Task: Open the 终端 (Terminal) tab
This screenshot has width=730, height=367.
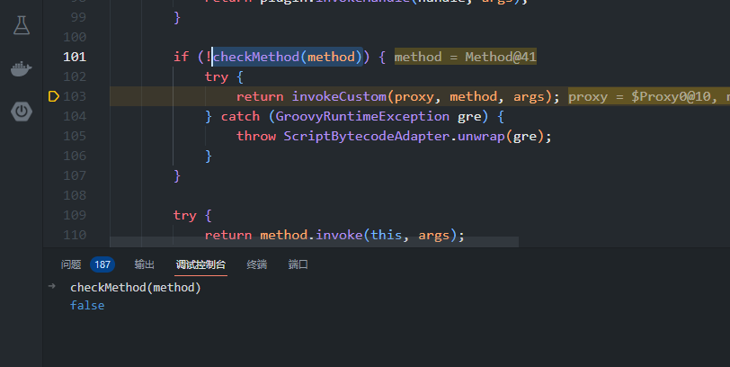Action: coord(257,264)
